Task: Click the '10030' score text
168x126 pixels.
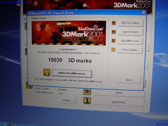Action: click(x=55, y=60)
